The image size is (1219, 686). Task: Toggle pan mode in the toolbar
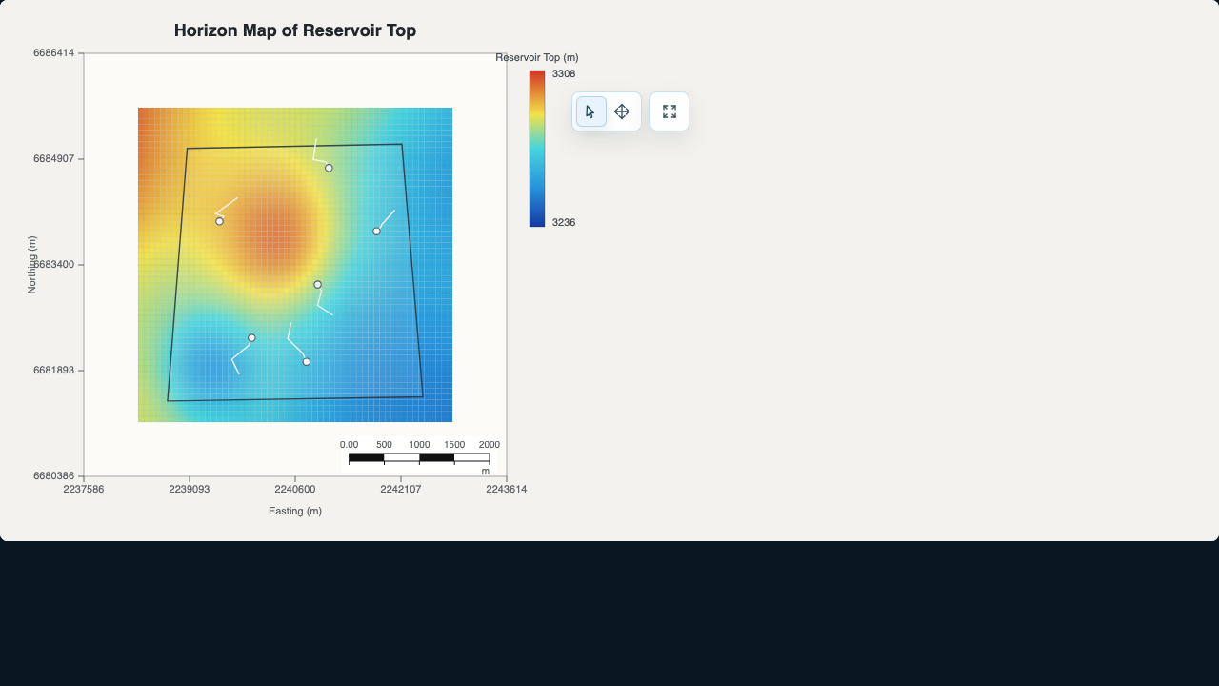[x=622, y=111]
